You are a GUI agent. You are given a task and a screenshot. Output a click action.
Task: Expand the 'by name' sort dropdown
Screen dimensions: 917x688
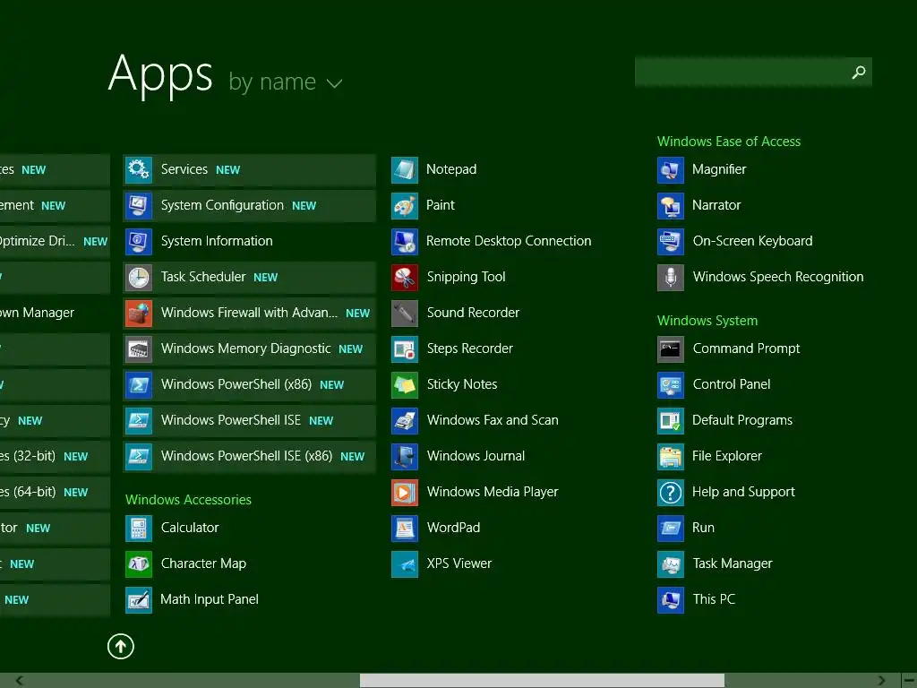click(x=286, y=82)
